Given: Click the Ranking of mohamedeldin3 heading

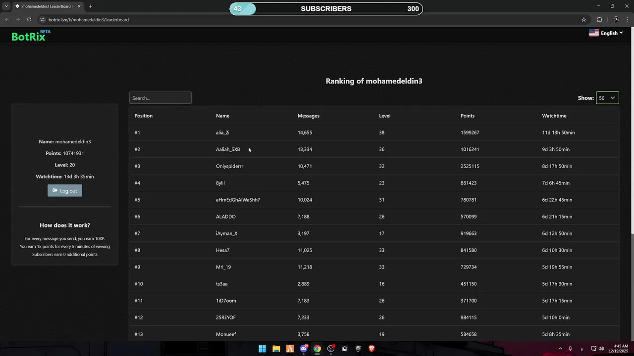Looking at the screenshot, I should coord(374,81).
